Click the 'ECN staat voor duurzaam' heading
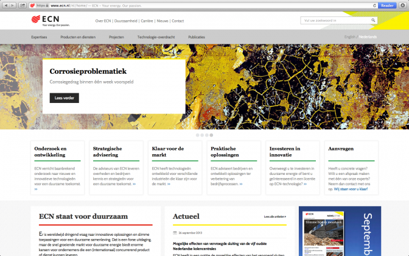Image resolution: width=409 pixels, height=256 pixels. coord(83,216)
